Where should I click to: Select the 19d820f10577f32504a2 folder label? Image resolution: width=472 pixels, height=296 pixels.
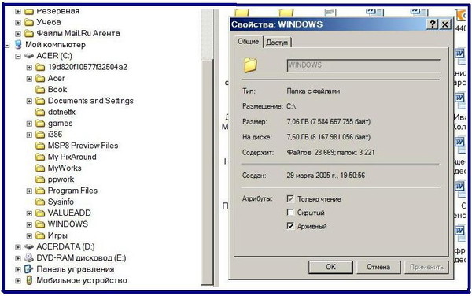pyautogui.click(x=87, y=67)
